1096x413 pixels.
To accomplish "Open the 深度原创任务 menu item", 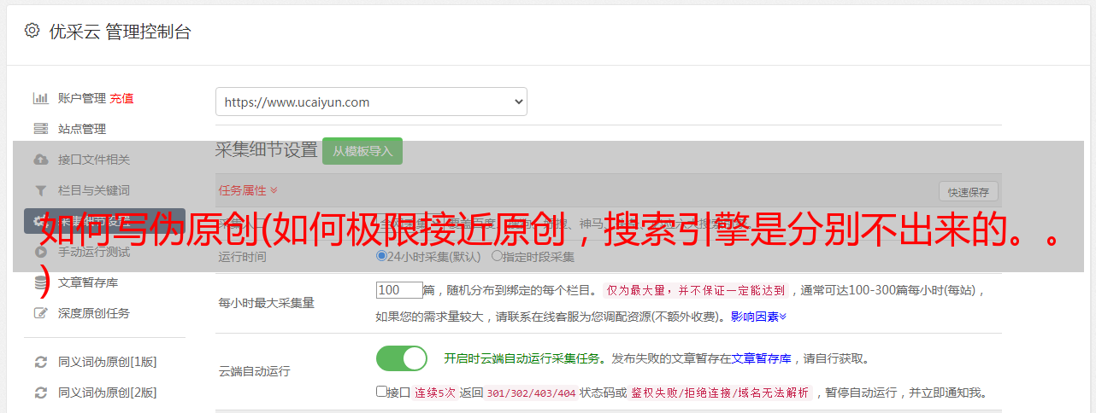I will point(94,313).
